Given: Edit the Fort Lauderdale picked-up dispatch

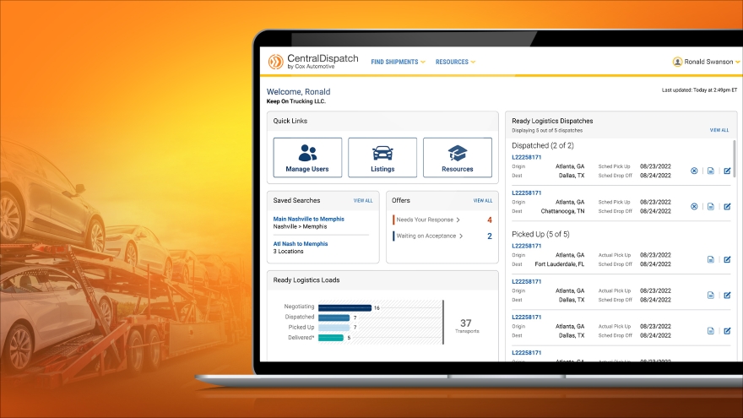Looking at the screenshot, I should (x=727, y=259).
